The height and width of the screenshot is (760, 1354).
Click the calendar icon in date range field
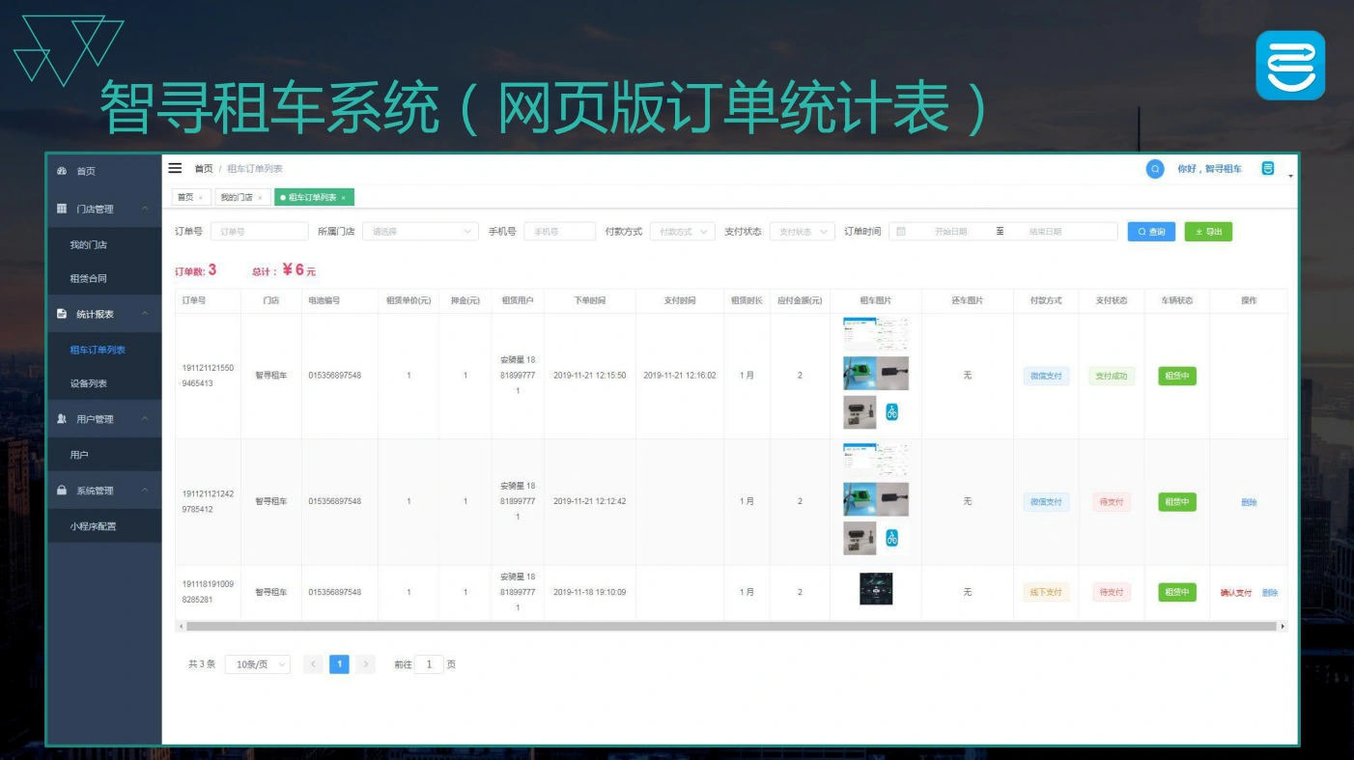pos(901,232)
